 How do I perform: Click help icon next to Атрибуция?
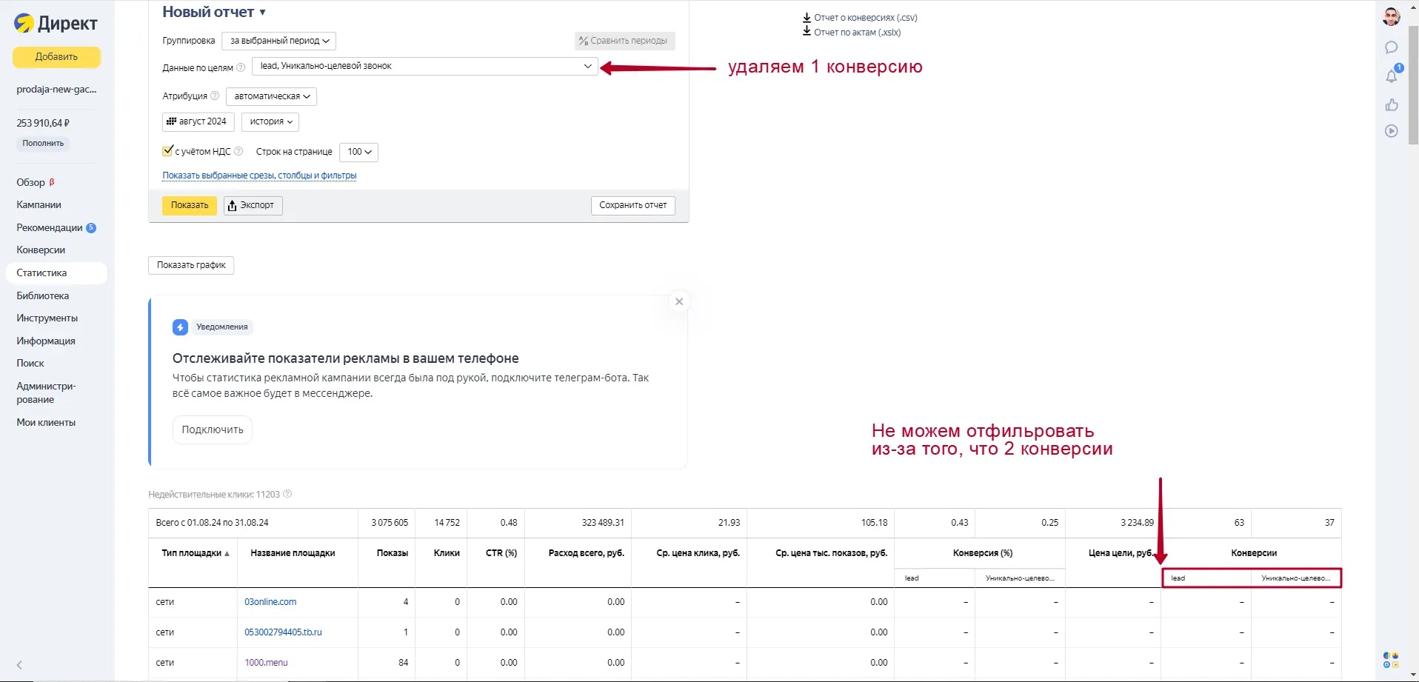215,96
